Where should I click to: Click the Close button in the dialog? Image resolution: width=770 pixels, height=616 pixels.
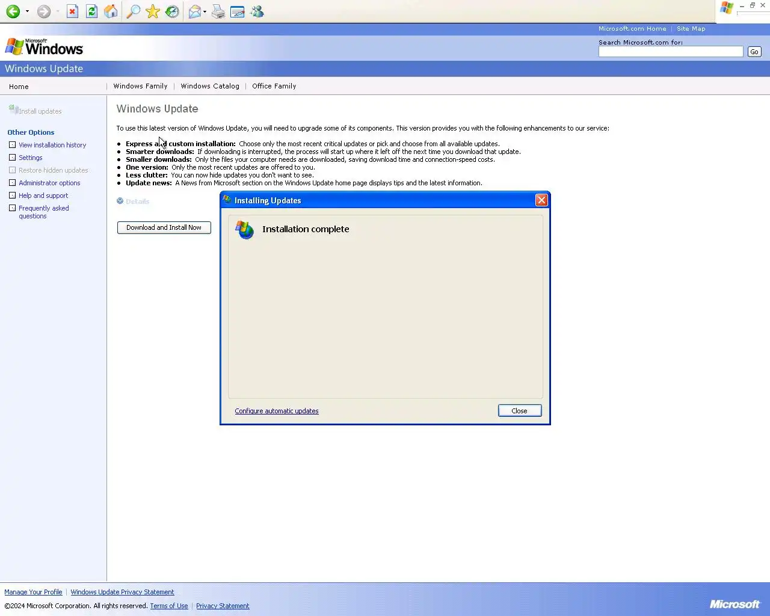point(520,411)
